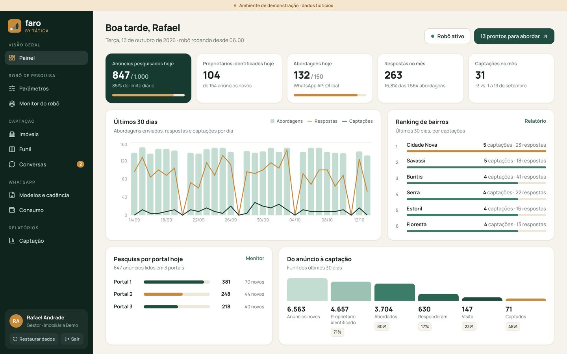567x354 pixels.
Task: Click the Robô ativo status button
Action: coord(448,36)
